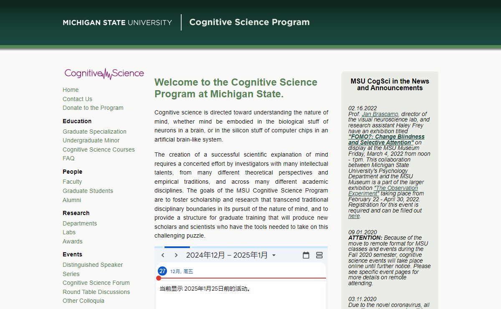The image size is (501, 309).
Task: Click MSU CogSci in the News heading
Action: [x=390, y=84]
